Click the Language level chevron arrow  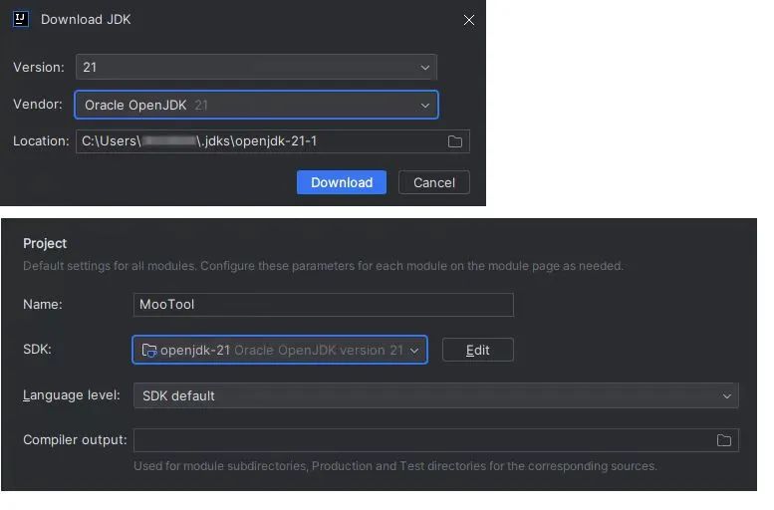tap(726, 395)
